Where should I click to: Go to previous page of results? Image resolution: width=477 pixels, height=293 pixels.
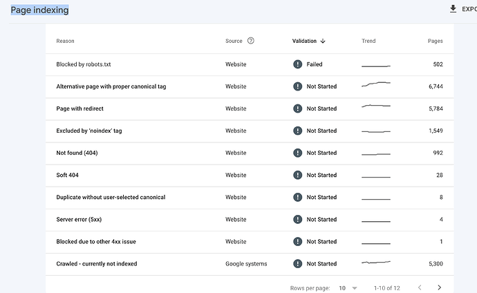[419, 287]
